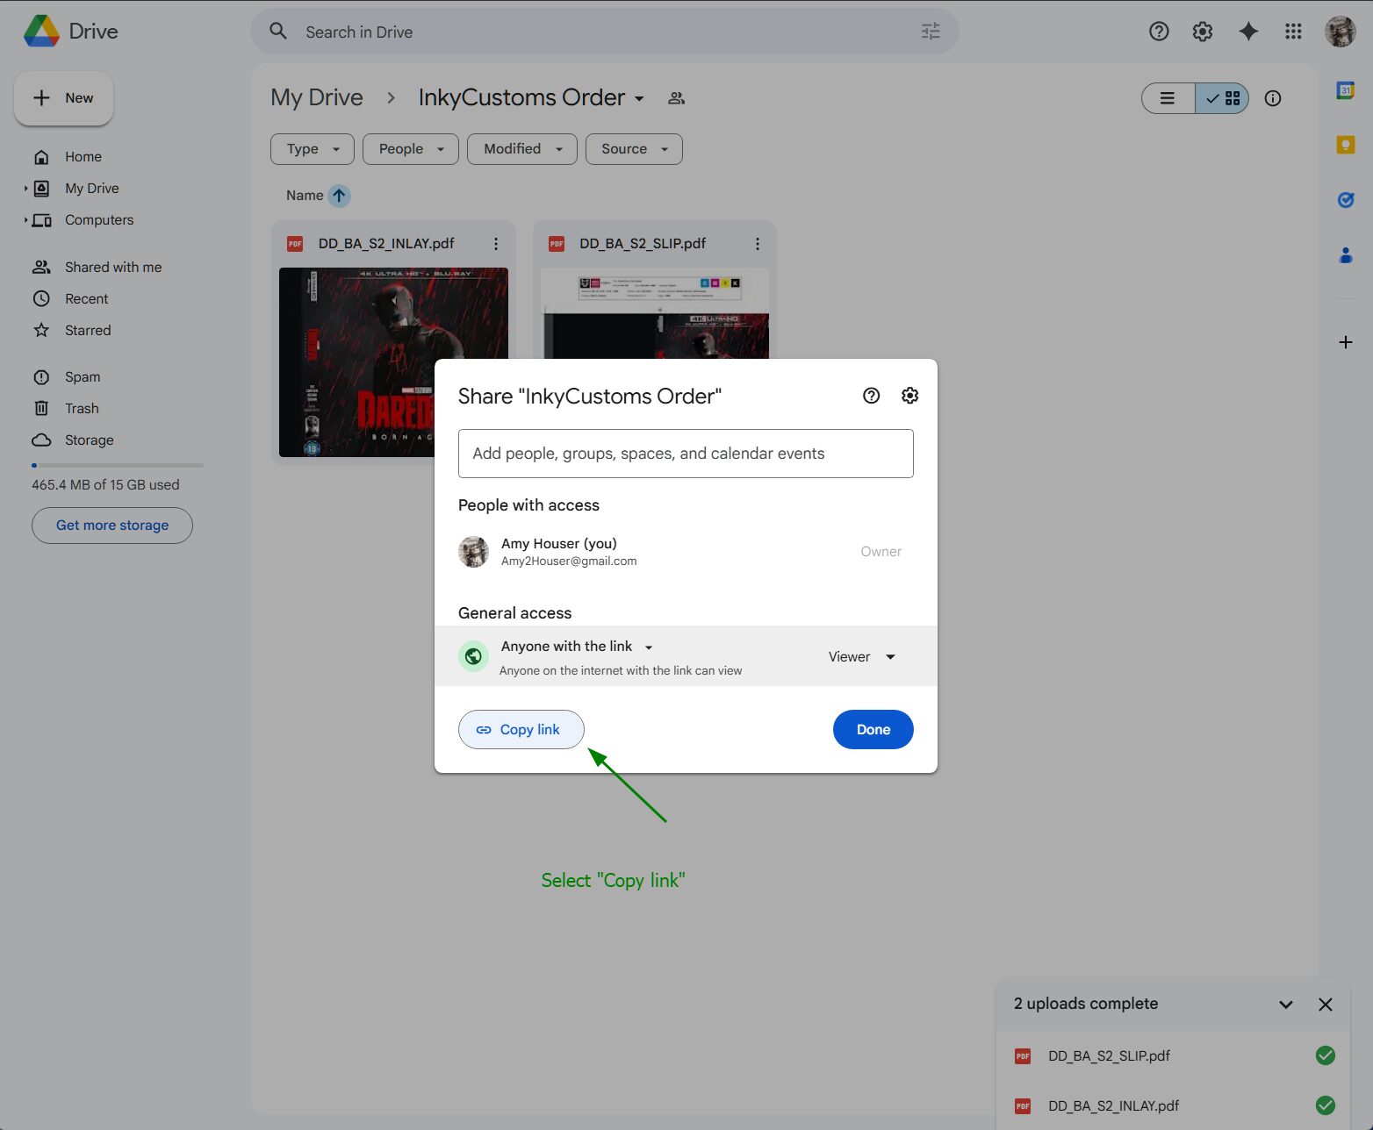Open the Viewer role dropdown

(x=862, y=657)
